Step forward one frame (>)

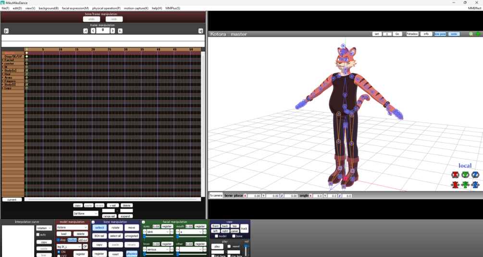tap(113, 31)
